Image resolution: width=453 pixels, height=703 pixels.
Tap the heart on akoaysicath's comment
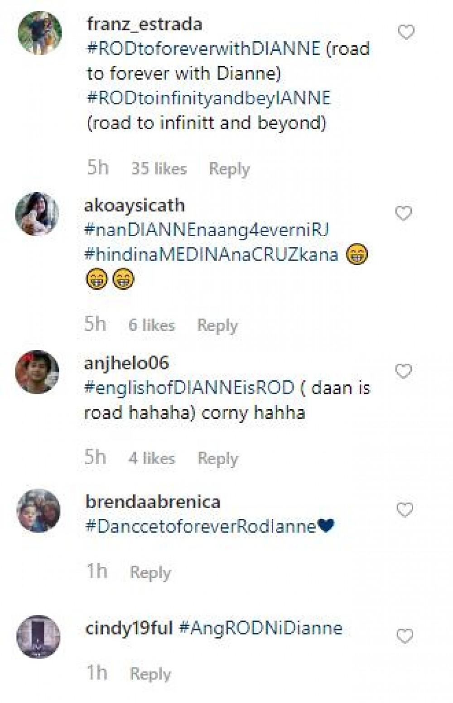tap(403, 213)
